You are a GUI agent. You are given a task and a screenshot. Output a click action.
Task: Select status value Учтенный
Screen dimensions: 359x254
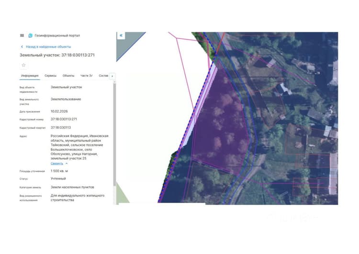(x=58, y=179)
